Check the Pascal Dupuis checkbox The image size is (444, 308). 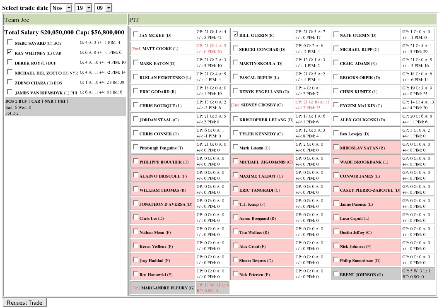pyautogui.click(x=235, y=77)
